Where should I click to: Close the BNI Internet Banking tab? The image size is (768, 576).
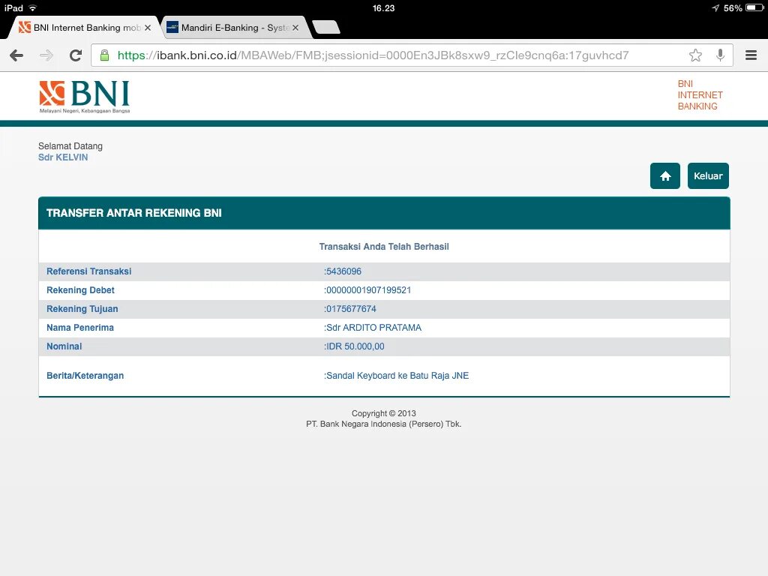pos(148,28)
